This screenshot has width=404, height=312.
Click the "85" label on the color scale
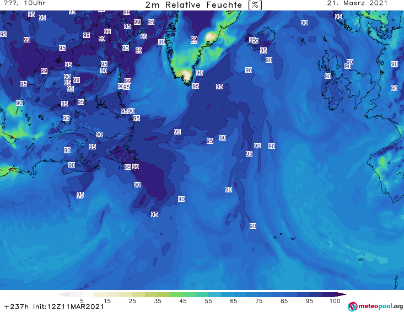[x=284, y=300]
